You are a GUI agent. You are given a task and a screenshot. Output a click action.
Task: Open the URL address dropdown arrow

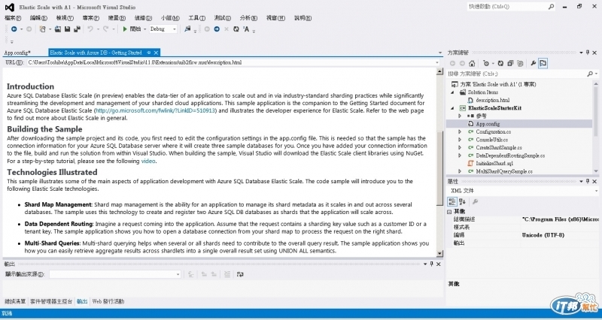click(x=437, y=62)
